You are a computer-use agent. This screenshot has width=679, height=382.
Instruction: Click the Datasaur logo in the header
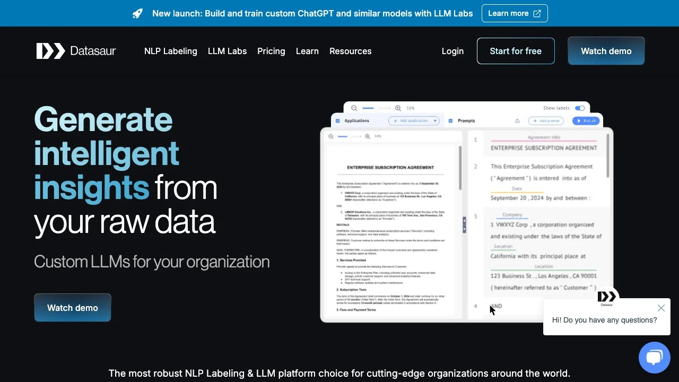coord(76,51)
